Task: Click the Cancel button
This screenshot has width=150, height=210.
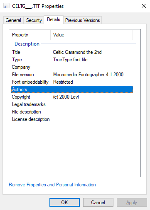Action: click(98, 203)
